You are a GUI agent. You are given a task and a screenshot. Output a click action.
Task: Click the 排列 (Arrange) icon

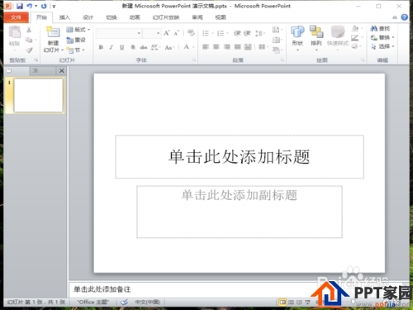(x=316, y=32)
